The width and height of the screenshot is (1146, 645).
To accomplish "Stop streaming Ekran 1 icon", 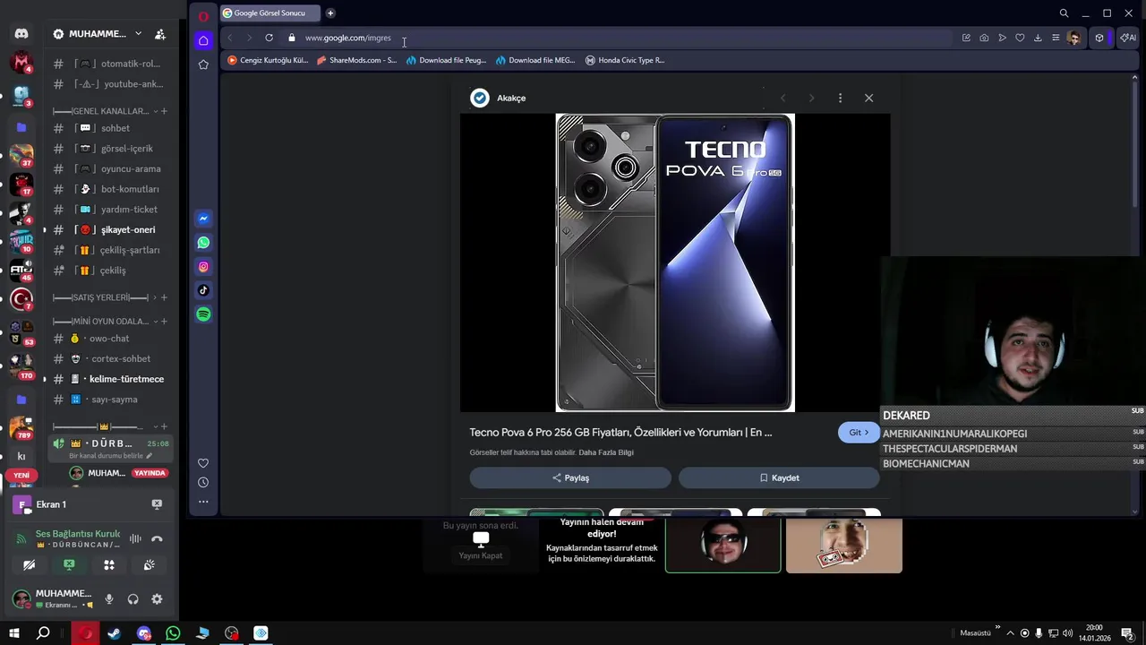I will pyautogui.click(x=157, y=504).
